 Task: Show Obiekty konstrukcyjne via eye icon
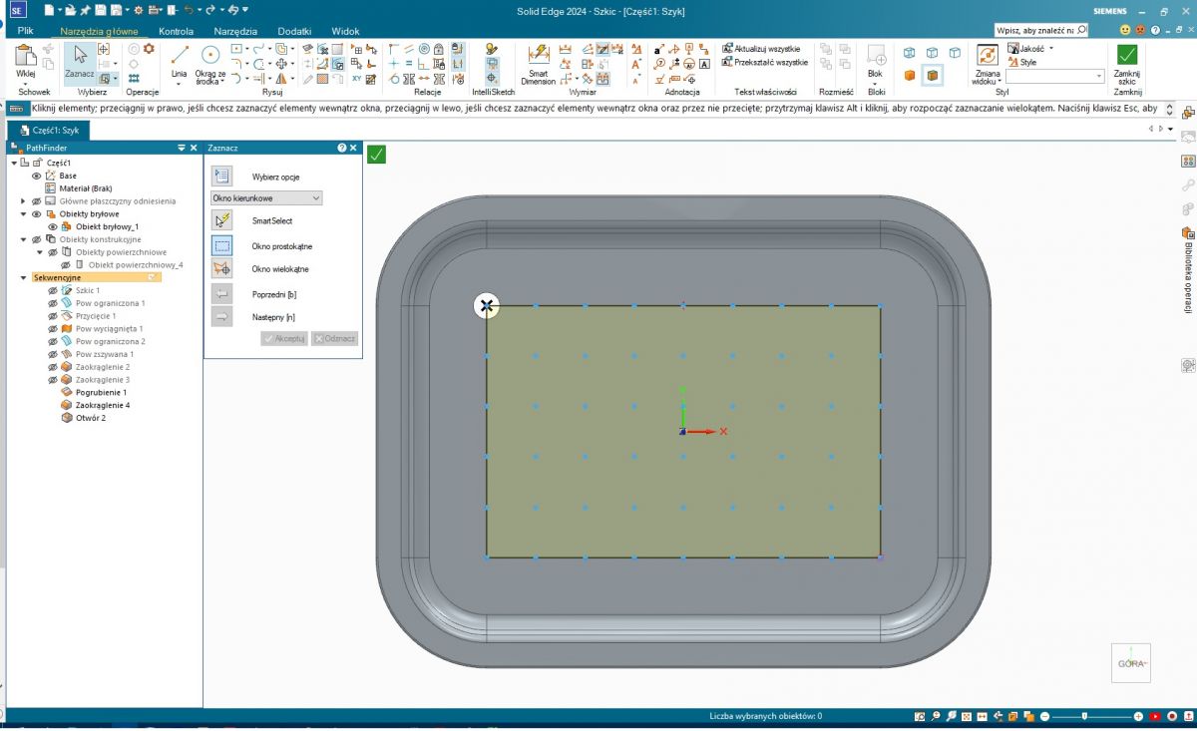pos(37,239)
